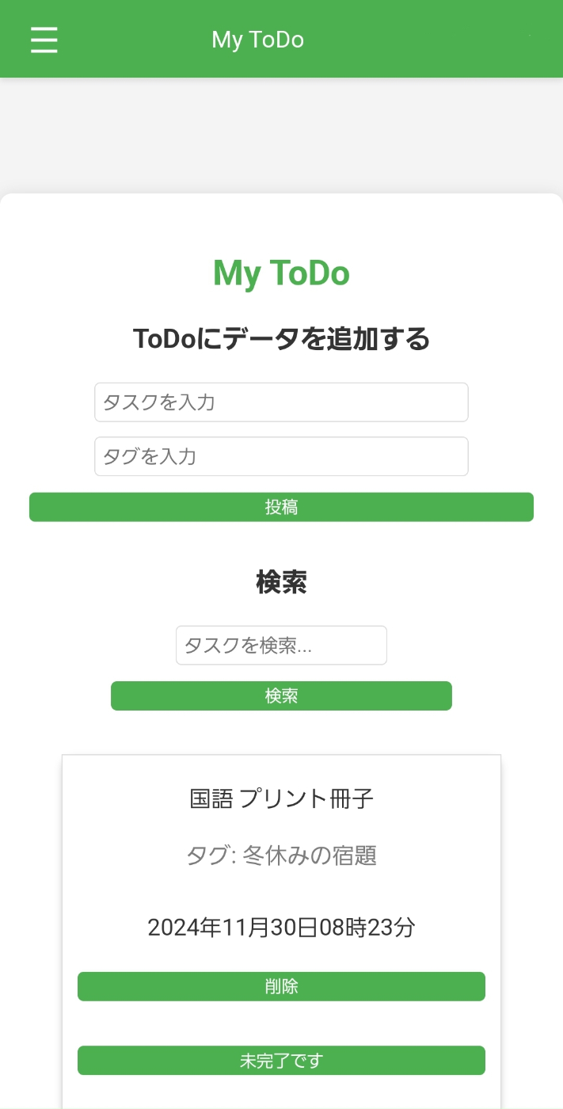
Task: Click the blank gap between 削除 and 未完了です
Action: [x=281, y=1023]
